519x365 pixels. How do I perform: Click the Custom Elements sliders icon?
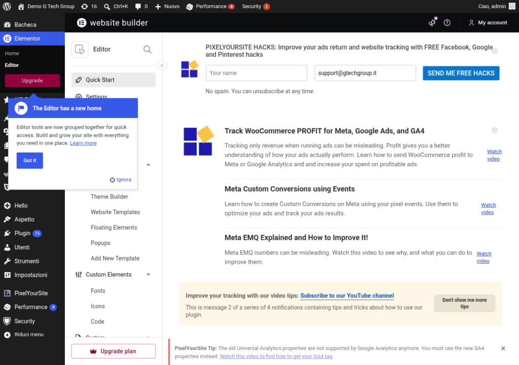pyautogui.click(x=79, y=275)
